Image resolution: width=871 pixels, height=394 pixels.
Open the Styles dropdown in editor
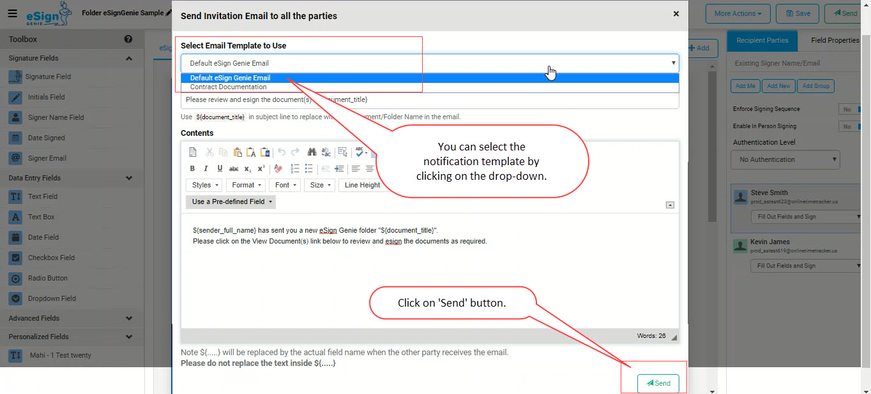pyautogui.click(x=204, y=185)
